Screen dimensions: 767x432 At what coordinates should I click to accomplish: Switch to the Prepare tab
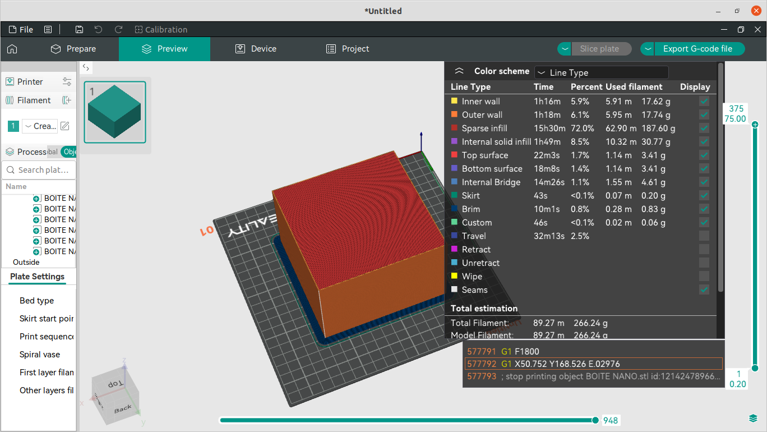pos(73,49)
